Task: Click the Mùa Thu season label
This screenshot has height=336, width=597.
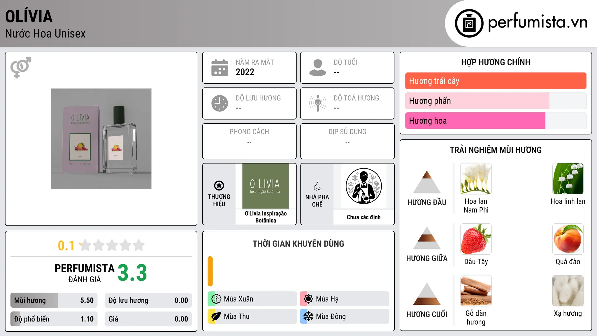Action: coord(237,316)
